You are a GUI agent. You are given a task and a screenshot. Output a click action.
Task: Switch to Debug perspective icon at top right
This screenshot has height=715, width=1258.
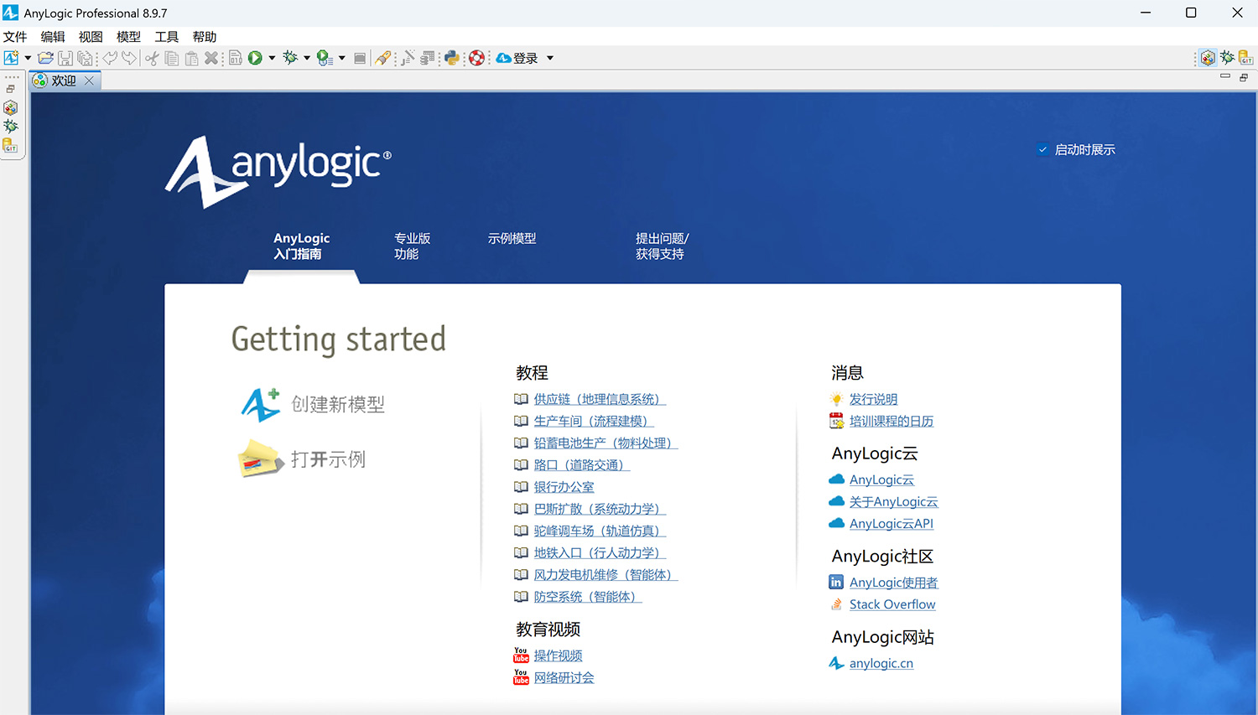tap(1227, 58)
